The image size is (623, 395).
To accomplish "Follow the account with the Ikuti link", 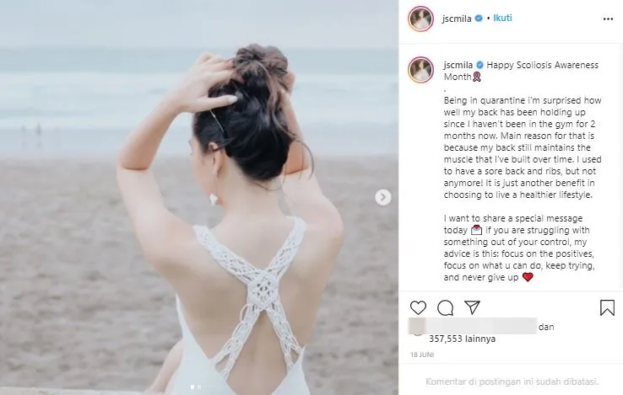I will pos(502,18).
